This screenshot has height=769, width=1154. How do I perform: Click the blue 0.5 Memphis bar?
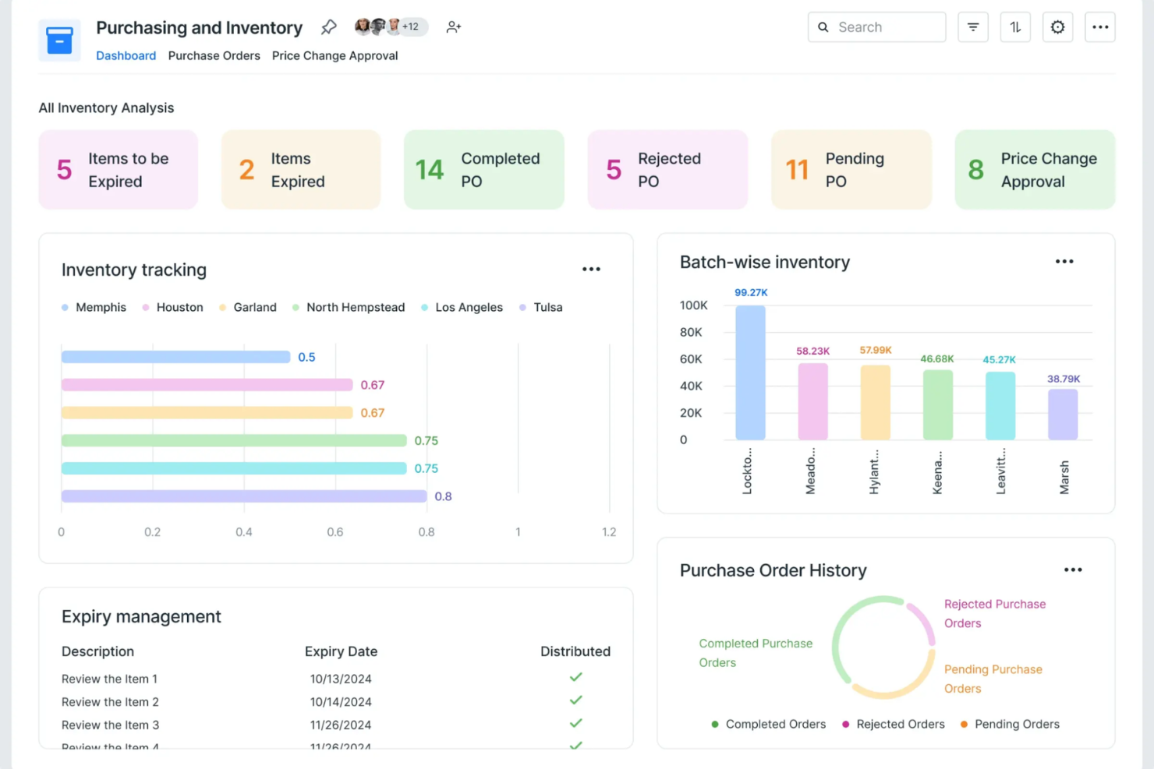[175, 357]
